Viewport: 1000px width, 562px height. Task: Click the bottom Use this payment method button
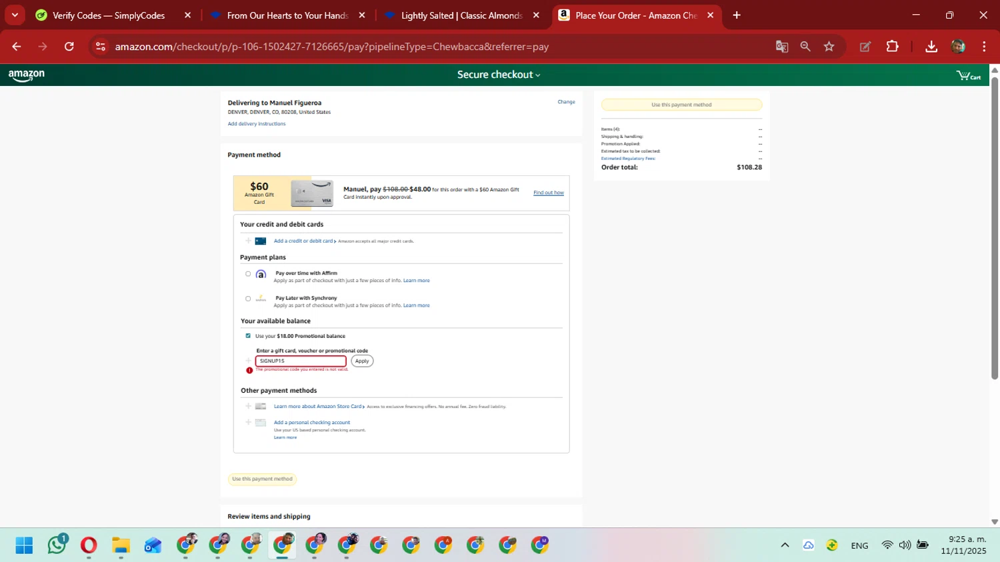click(262, 479)
